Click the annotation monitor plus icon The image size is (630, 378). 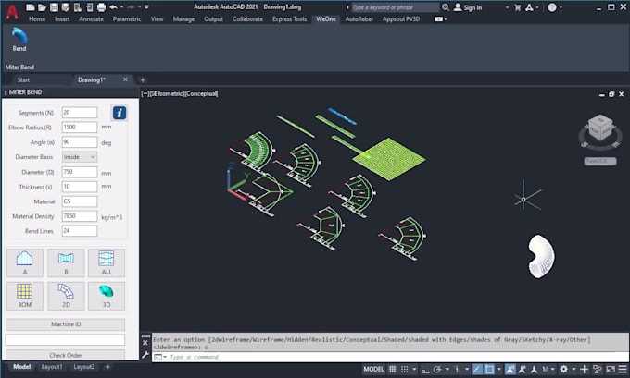point(585,369)
